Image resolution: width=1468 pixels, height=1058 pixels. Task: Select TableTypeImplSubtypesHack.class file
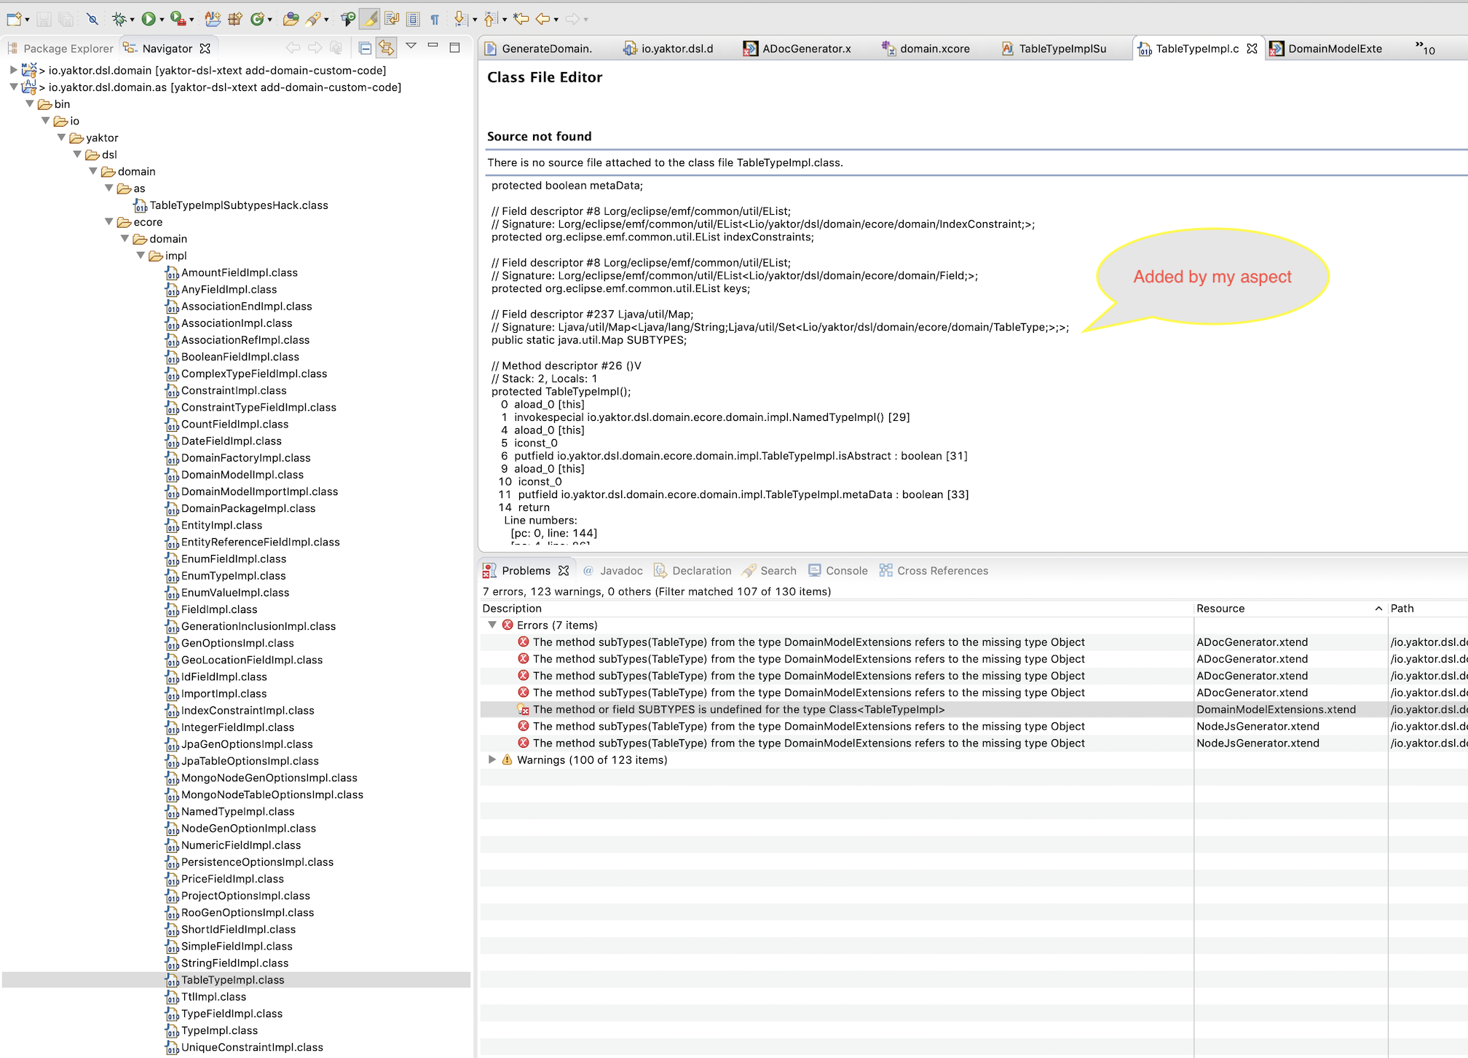pyautogui.click(x=238, y=205)
